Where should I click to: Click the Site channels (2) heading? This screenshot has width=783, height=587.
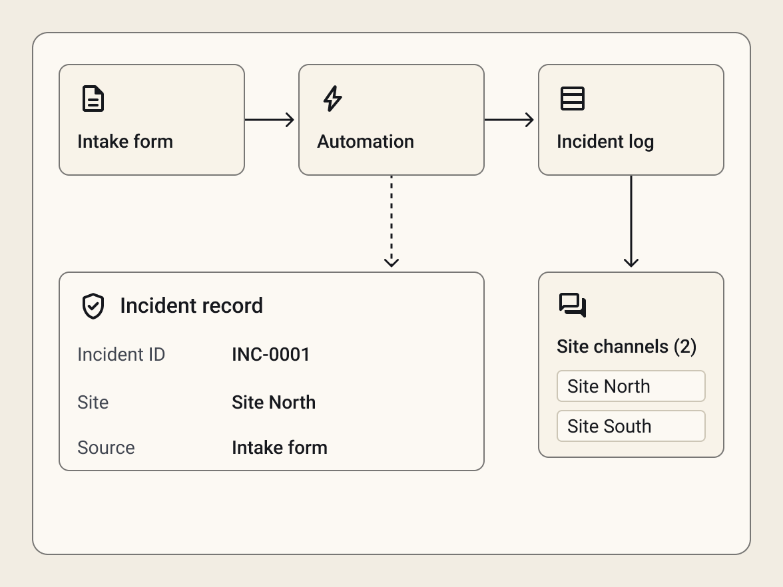pos(626,346)
